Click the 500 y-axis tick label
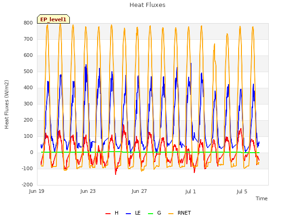This screenshot has height=222, width=296. [x=28, y=72]
